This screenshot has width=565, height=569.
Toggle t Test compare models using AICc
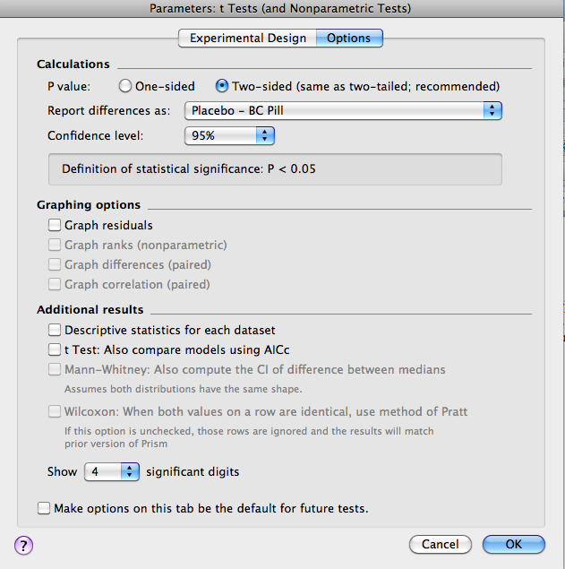56,350
